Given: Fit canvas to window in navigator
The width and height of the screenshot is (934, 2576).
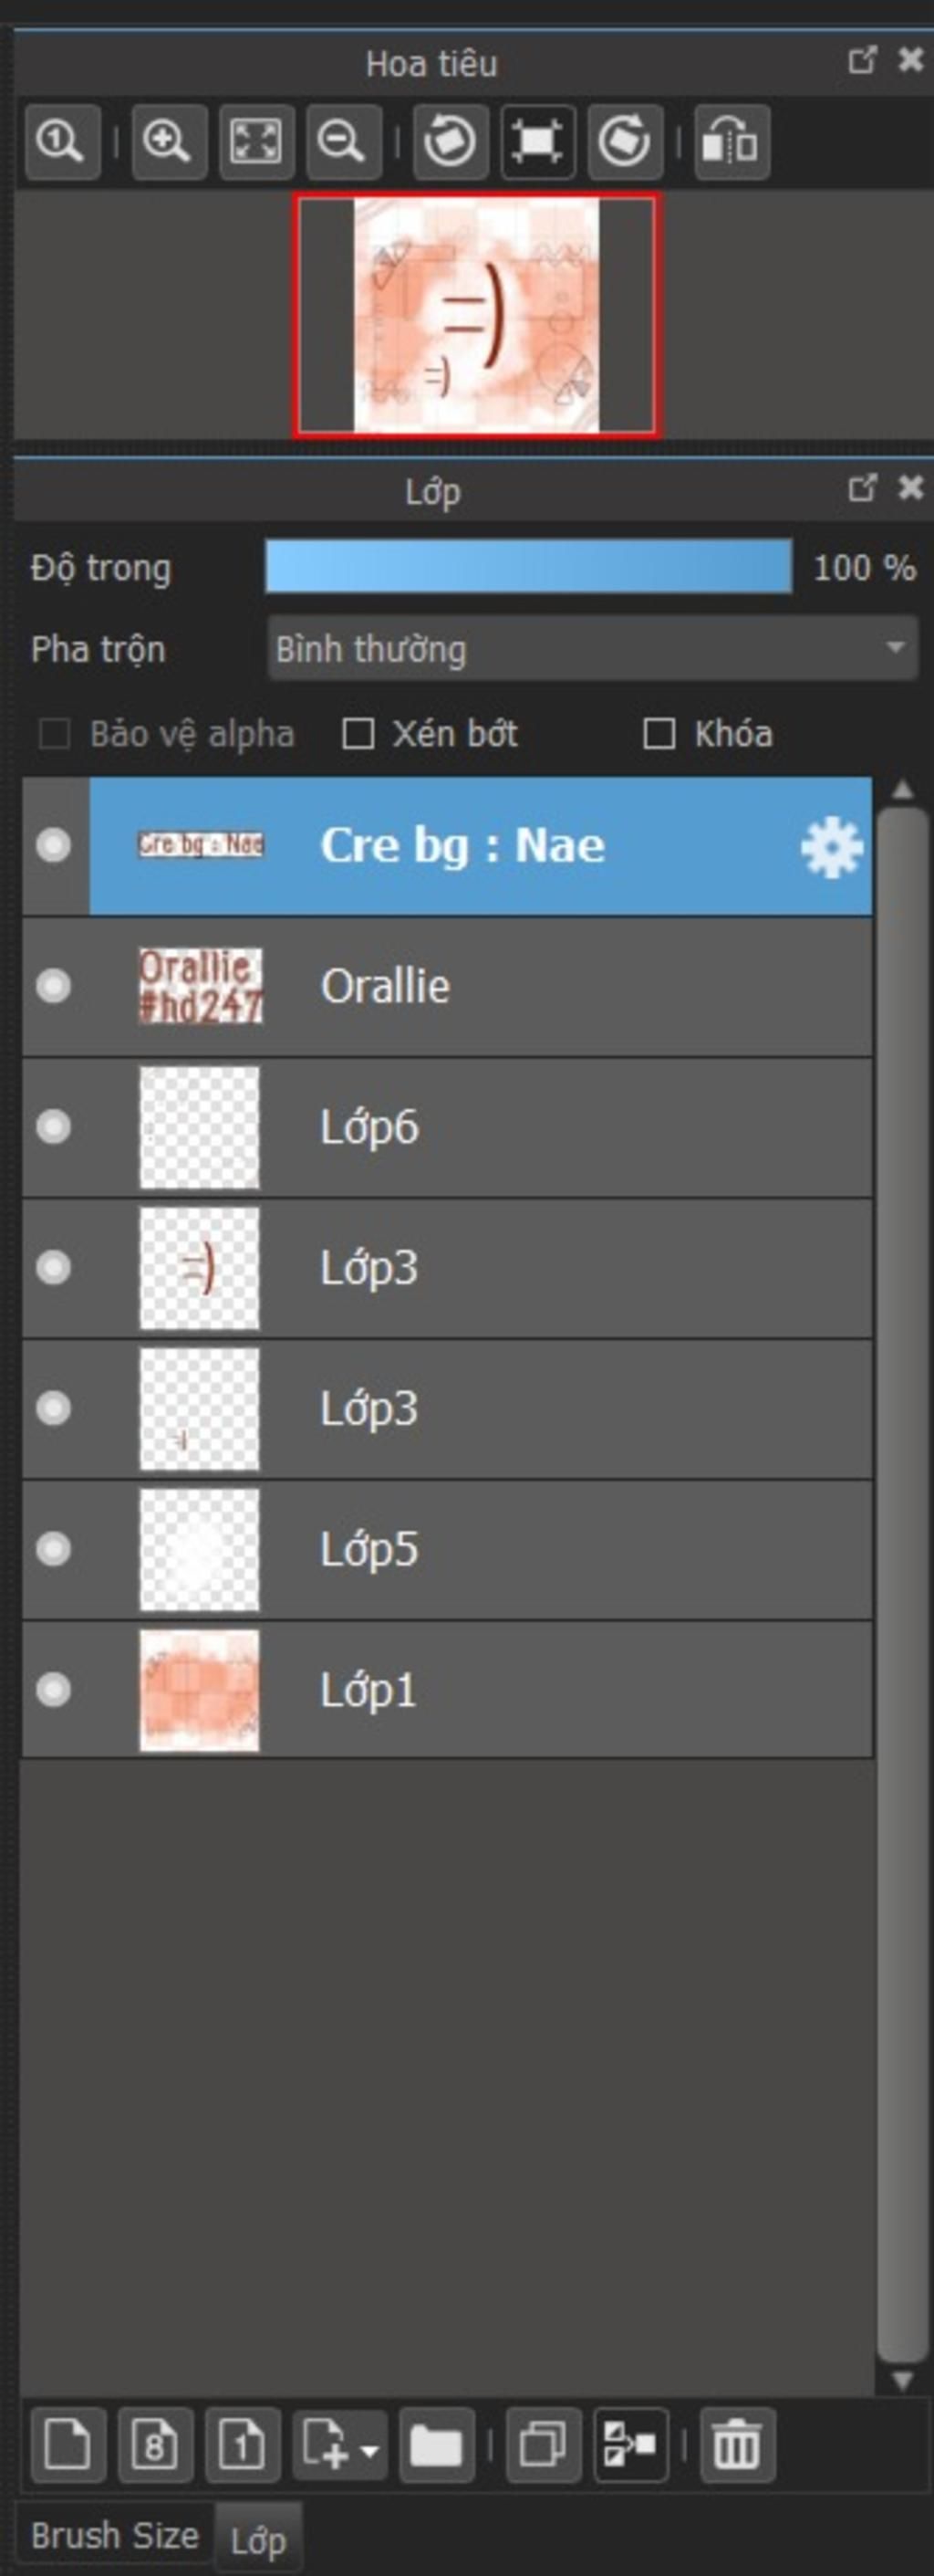Looking at the screenshot, I should tap(256, 141).
